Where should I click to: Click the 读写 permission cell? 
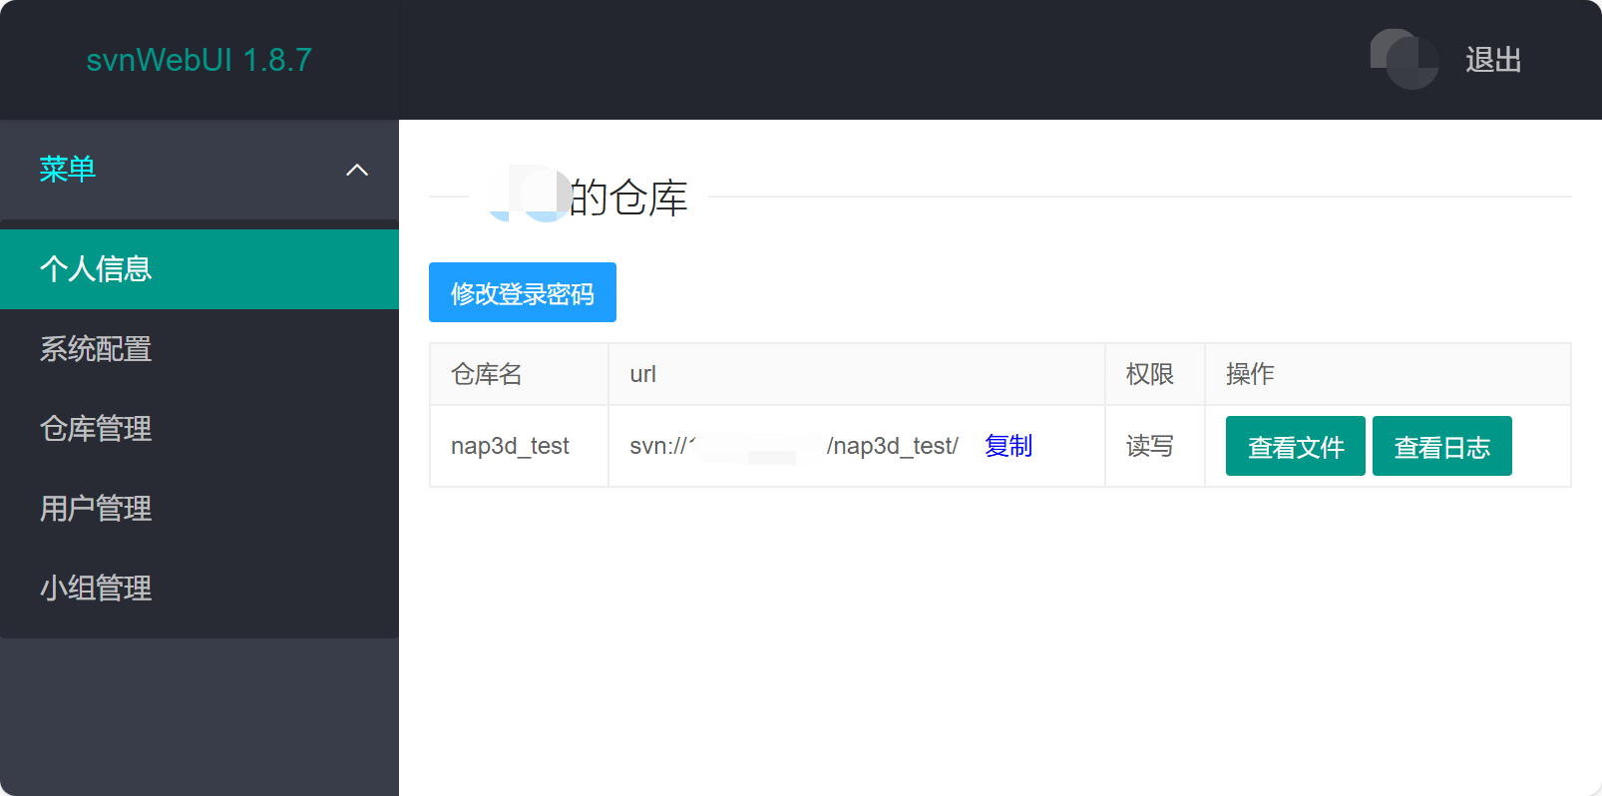pyautogui.click(x=1149, y=446)
